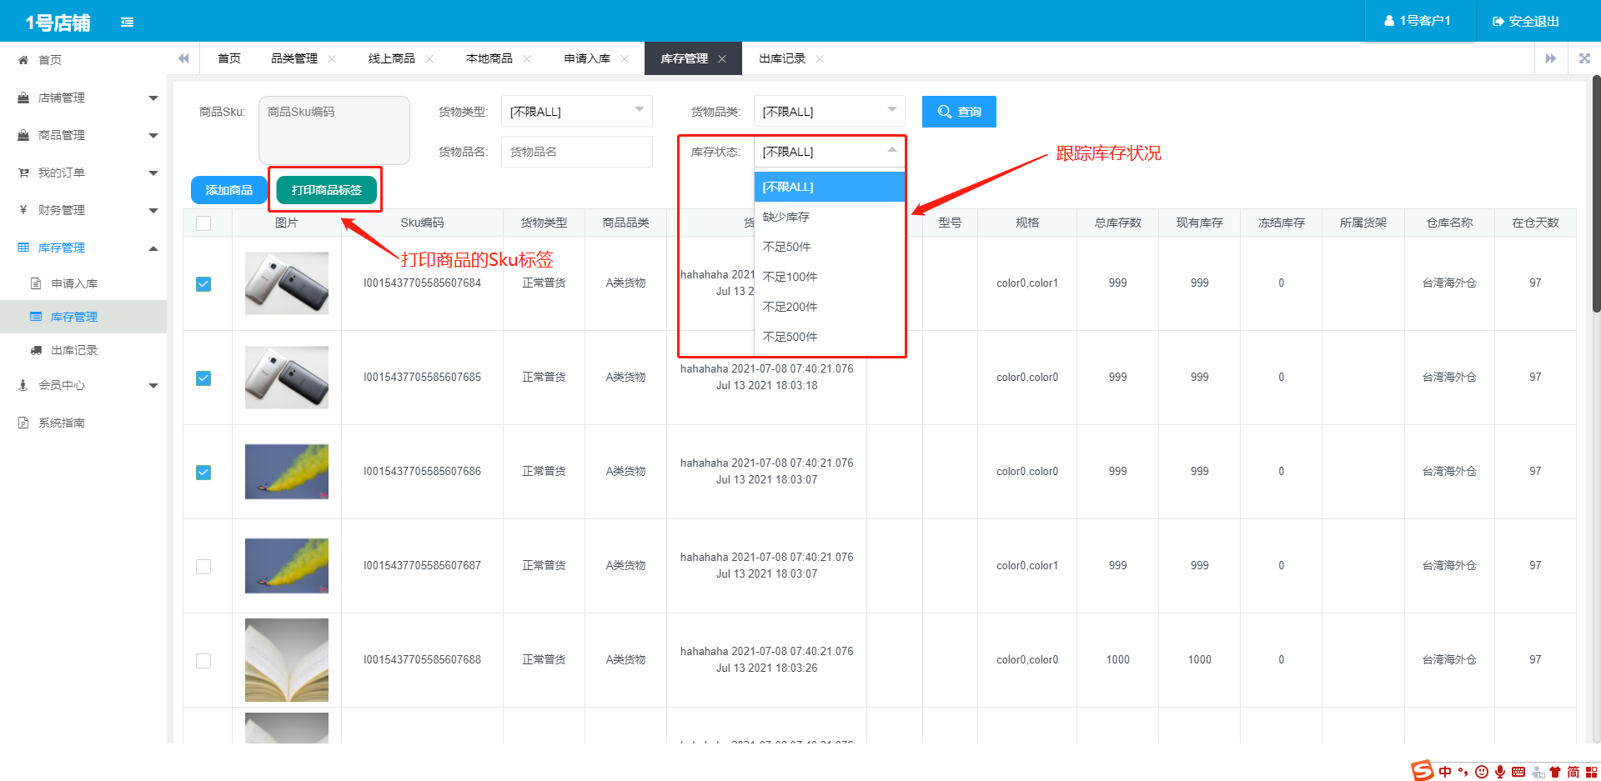Open yellow smoke thumbnail for Sku 607687
The image size is (1601, 781).
pos(287,566)
